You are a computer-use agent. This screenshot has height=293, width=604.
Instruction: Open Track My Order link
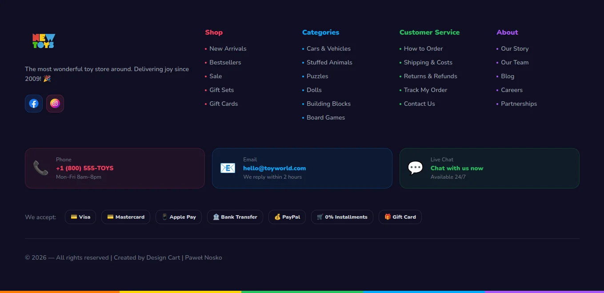coord(425,90)
